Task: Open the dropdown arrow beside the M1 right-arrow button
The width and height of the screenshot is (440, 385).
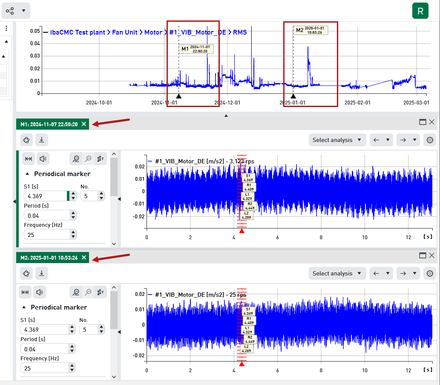Action: pyautogui.click(x=414, y=140)
